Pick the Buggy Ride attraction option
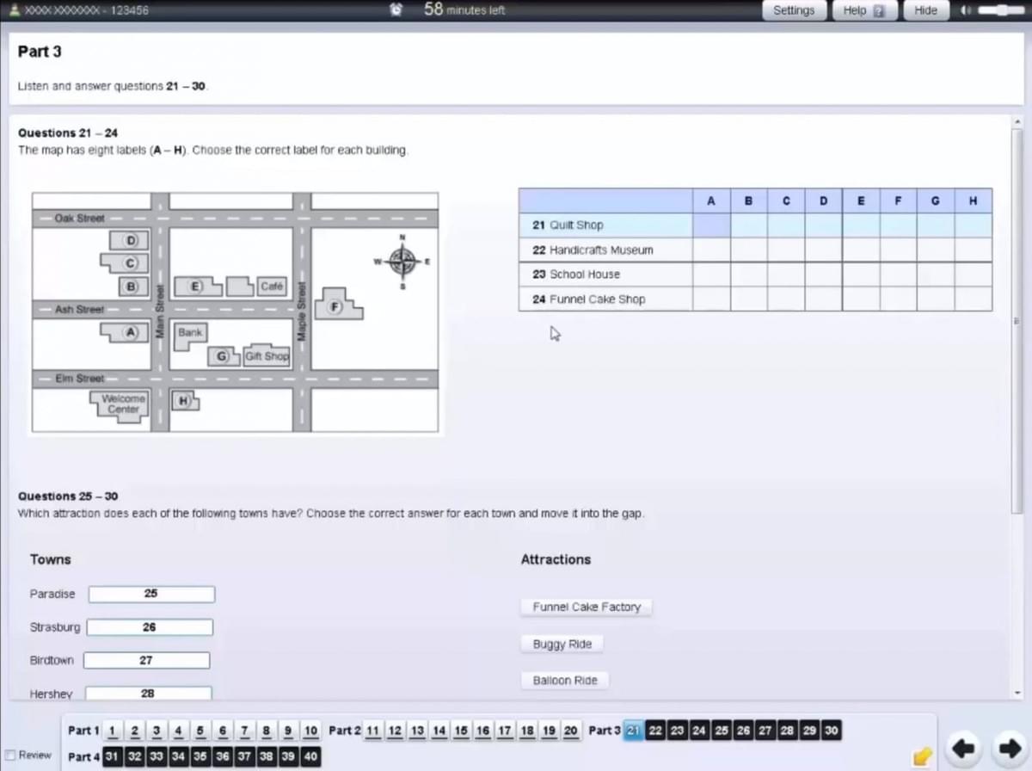 562,645
